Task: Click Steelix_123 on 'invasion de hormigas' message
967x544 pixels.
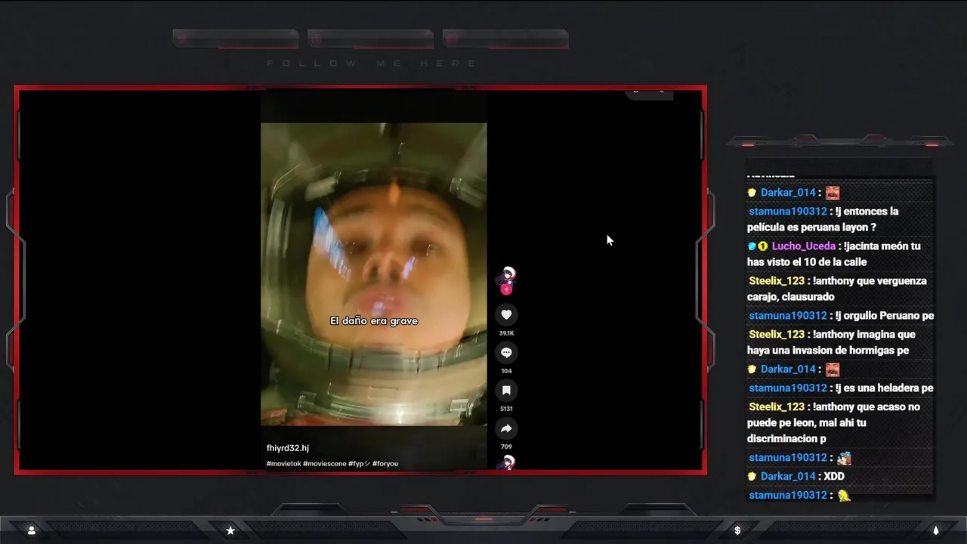Action: tap(777, 335)
